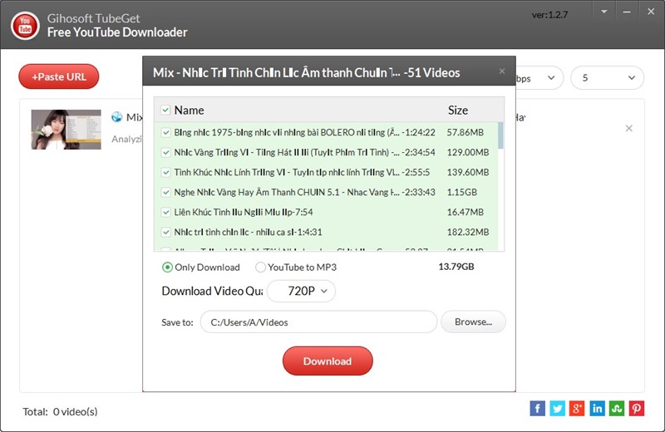The image size is (665, 432).
Task: Click the Twitter share icon
Action: (557, 408)
